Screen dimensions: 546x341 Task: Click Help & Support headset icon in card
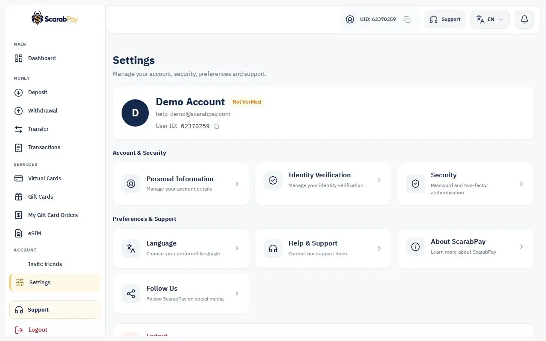(273, 249)
